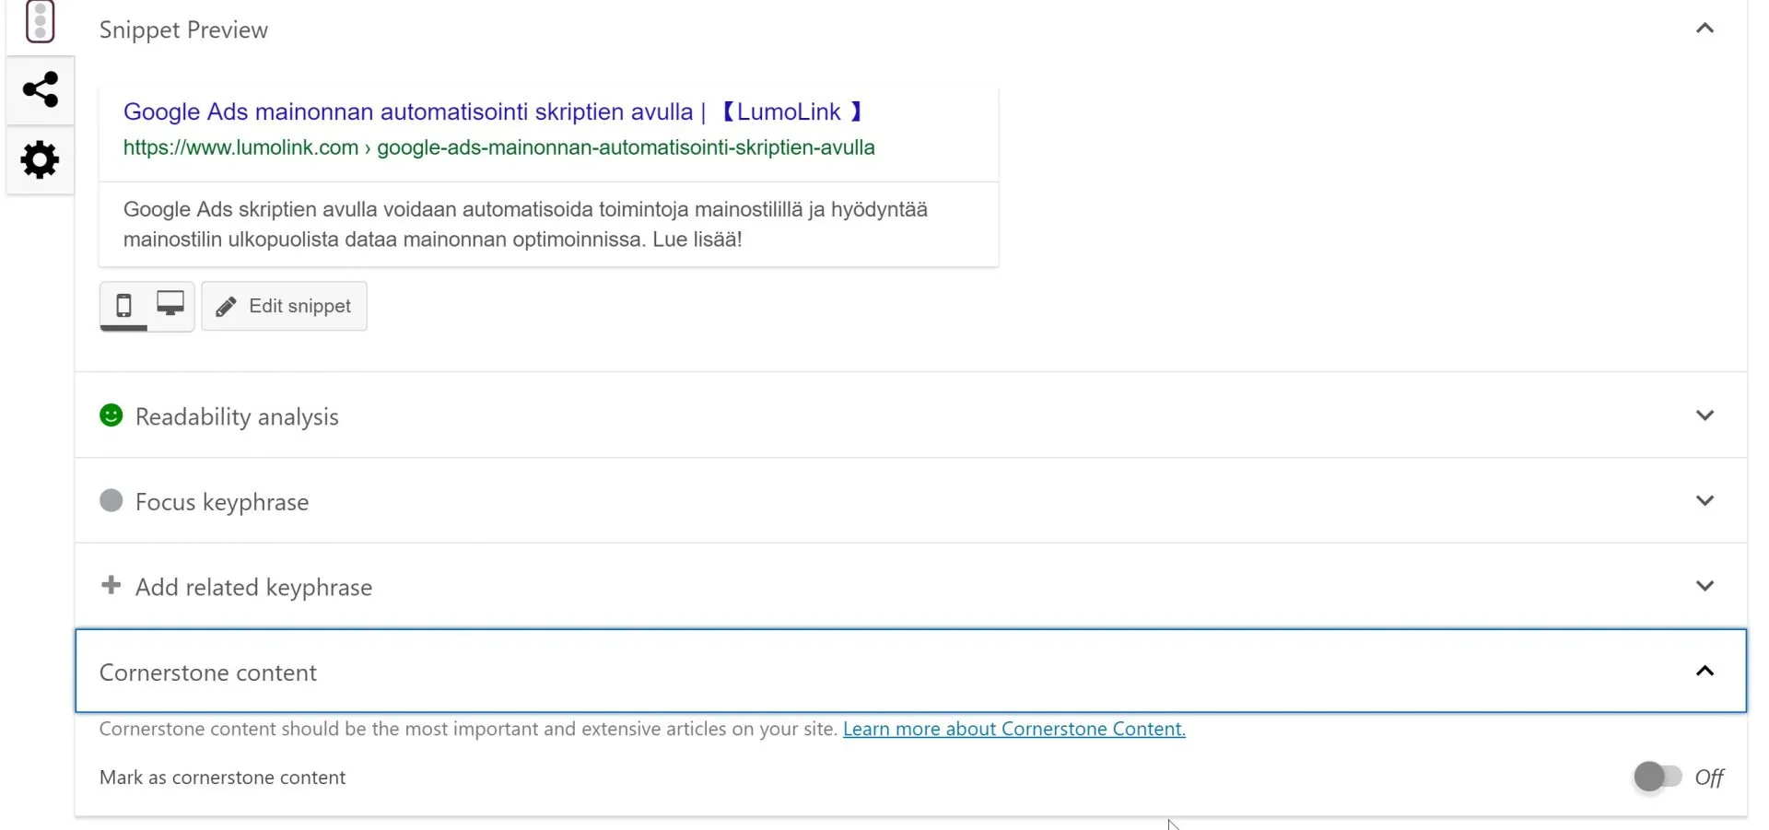Click the Add related keyphrase heading text
The image size is (1769, 830).
[x=253, y=588]
